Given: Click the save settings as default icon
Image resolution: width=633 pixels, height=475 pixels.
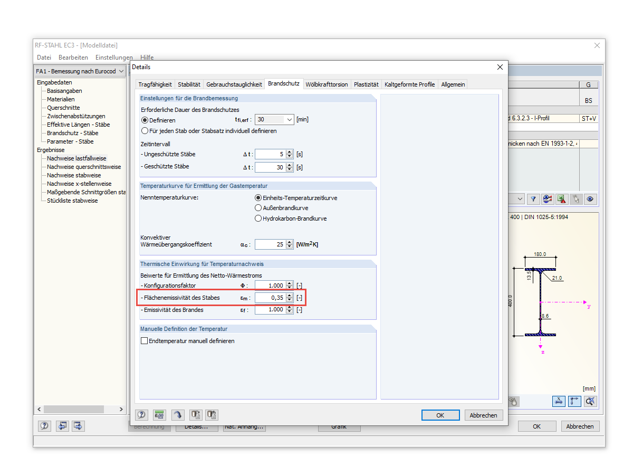Looking at the screenshot, I should tap(212, 415).
